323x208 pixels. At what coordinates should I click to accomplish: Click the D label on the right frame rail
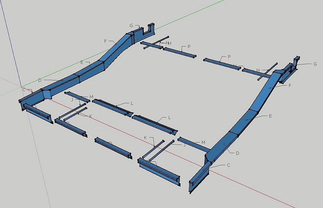(237, 153)
